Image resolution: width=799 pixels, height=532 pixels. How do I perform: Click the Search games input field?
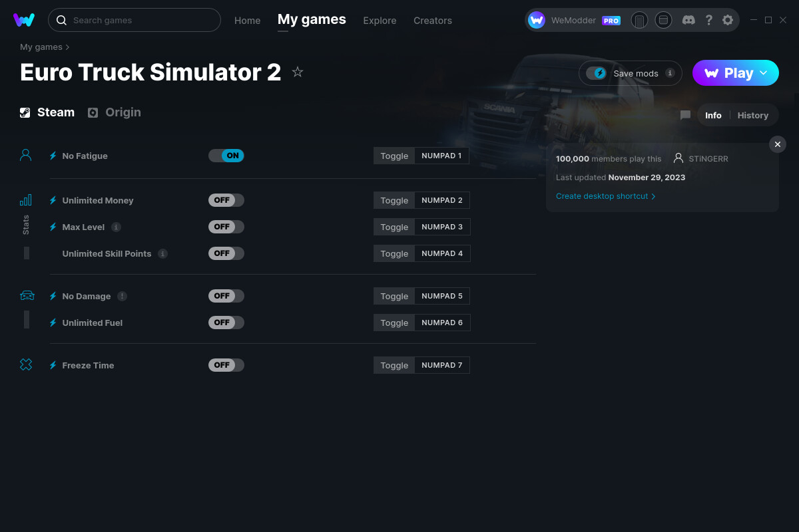pyautogui.click(x=134, y=20)
